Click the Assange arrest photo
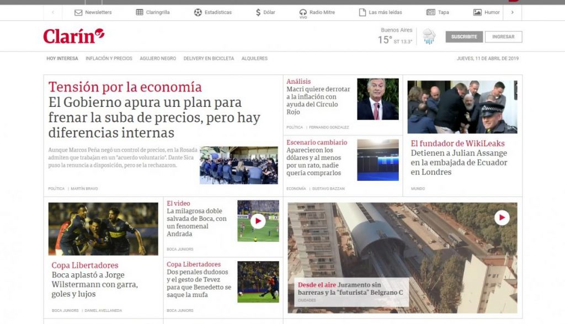 pos(462,107)
